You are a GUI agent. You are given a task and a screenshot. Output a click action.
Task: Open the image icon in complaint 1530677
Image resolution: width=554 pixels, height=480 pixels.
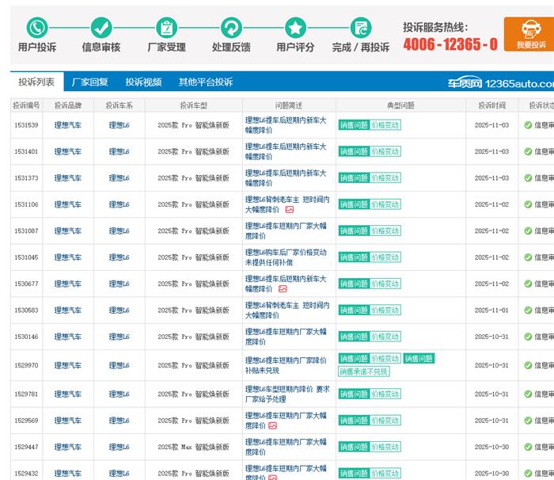pos(283,289)
